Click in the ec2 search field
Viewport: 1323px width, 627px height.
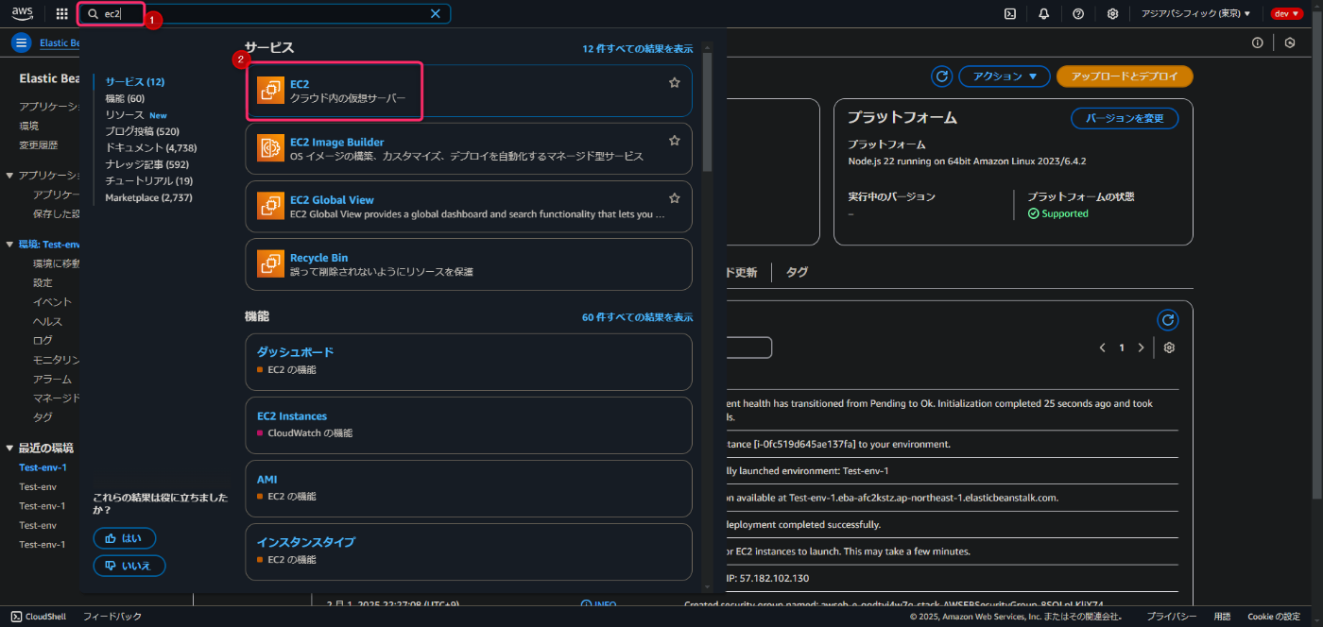[x=265, y=14]
